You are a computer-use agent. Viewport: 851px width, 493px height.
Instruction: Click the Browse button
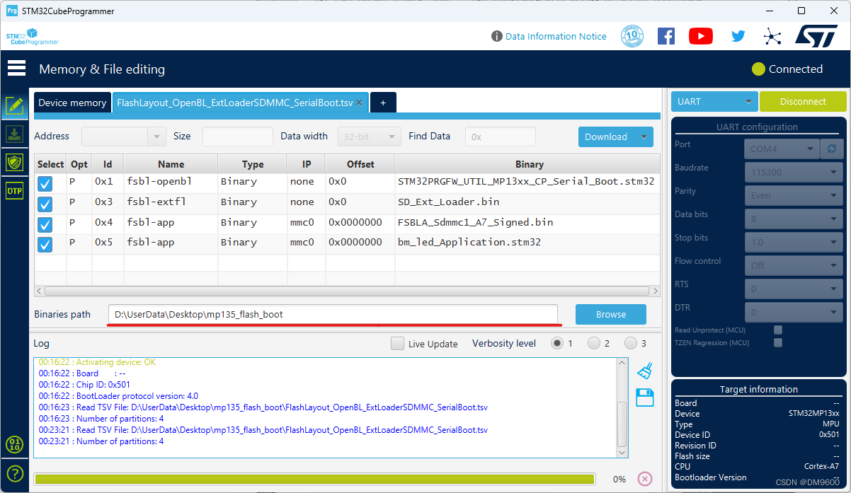[611, 314]
